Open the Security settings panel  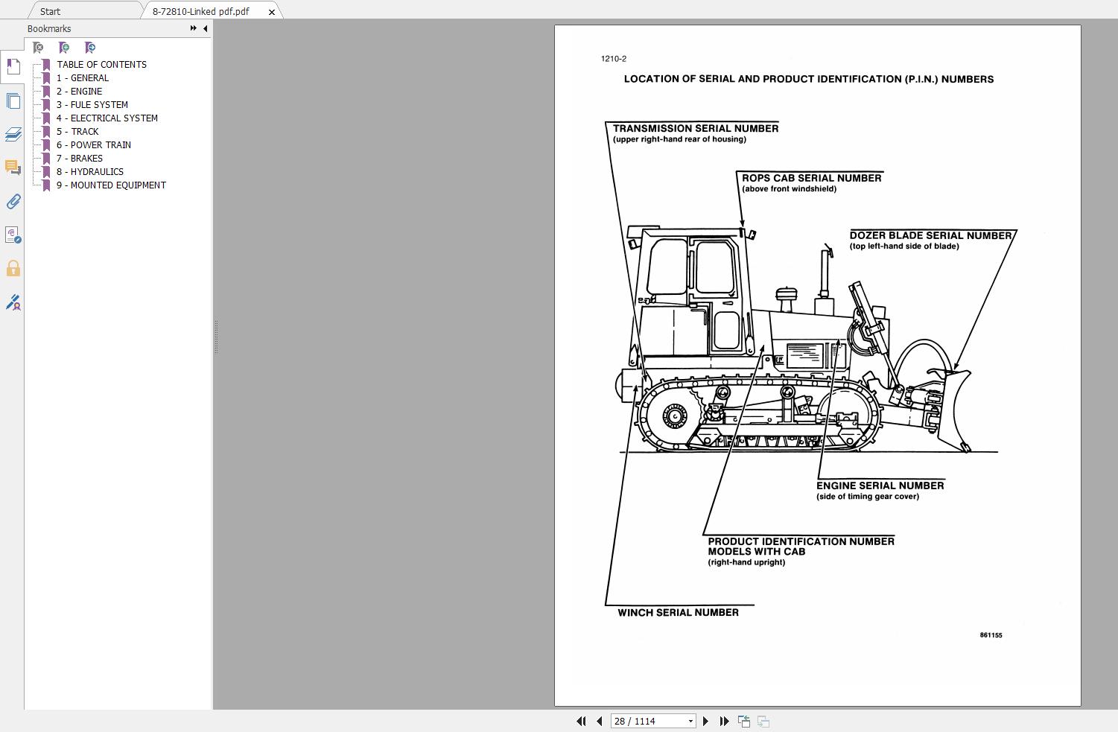click(x=13, y=268)
